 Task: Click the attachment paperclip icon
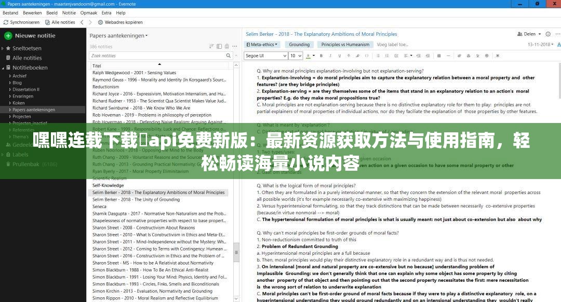pos(459,56)
